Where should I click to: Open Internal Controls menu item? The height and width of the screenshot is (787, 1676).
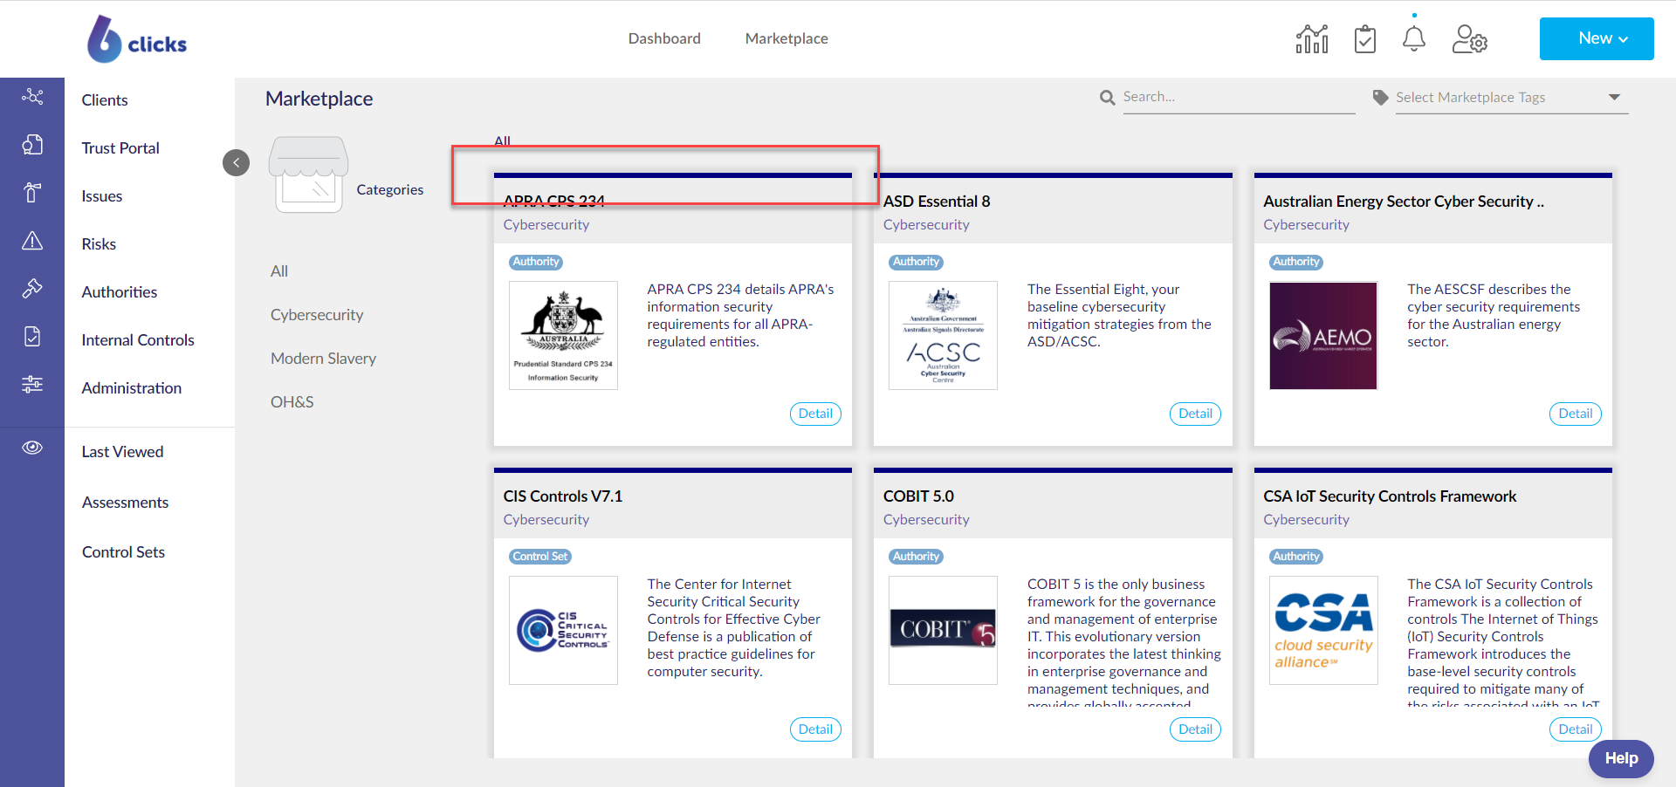click(138, 340)
